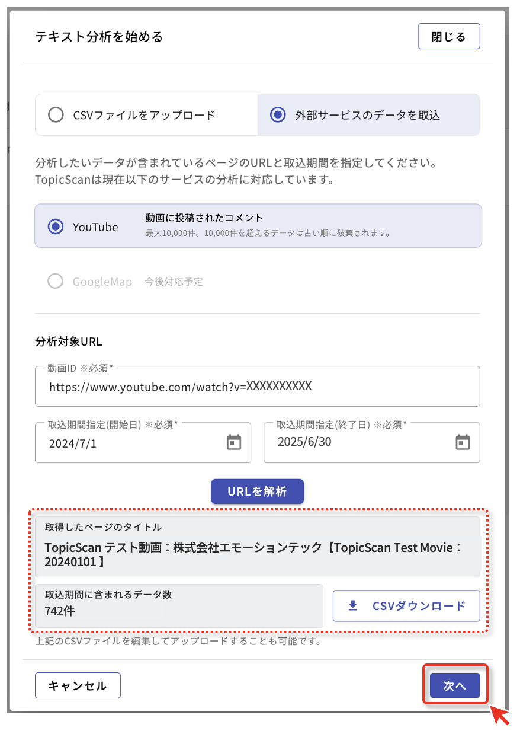Proceed with the 次へ button
Image resolution: width=520 pixels, height=734 pixels.
point(455,685)
